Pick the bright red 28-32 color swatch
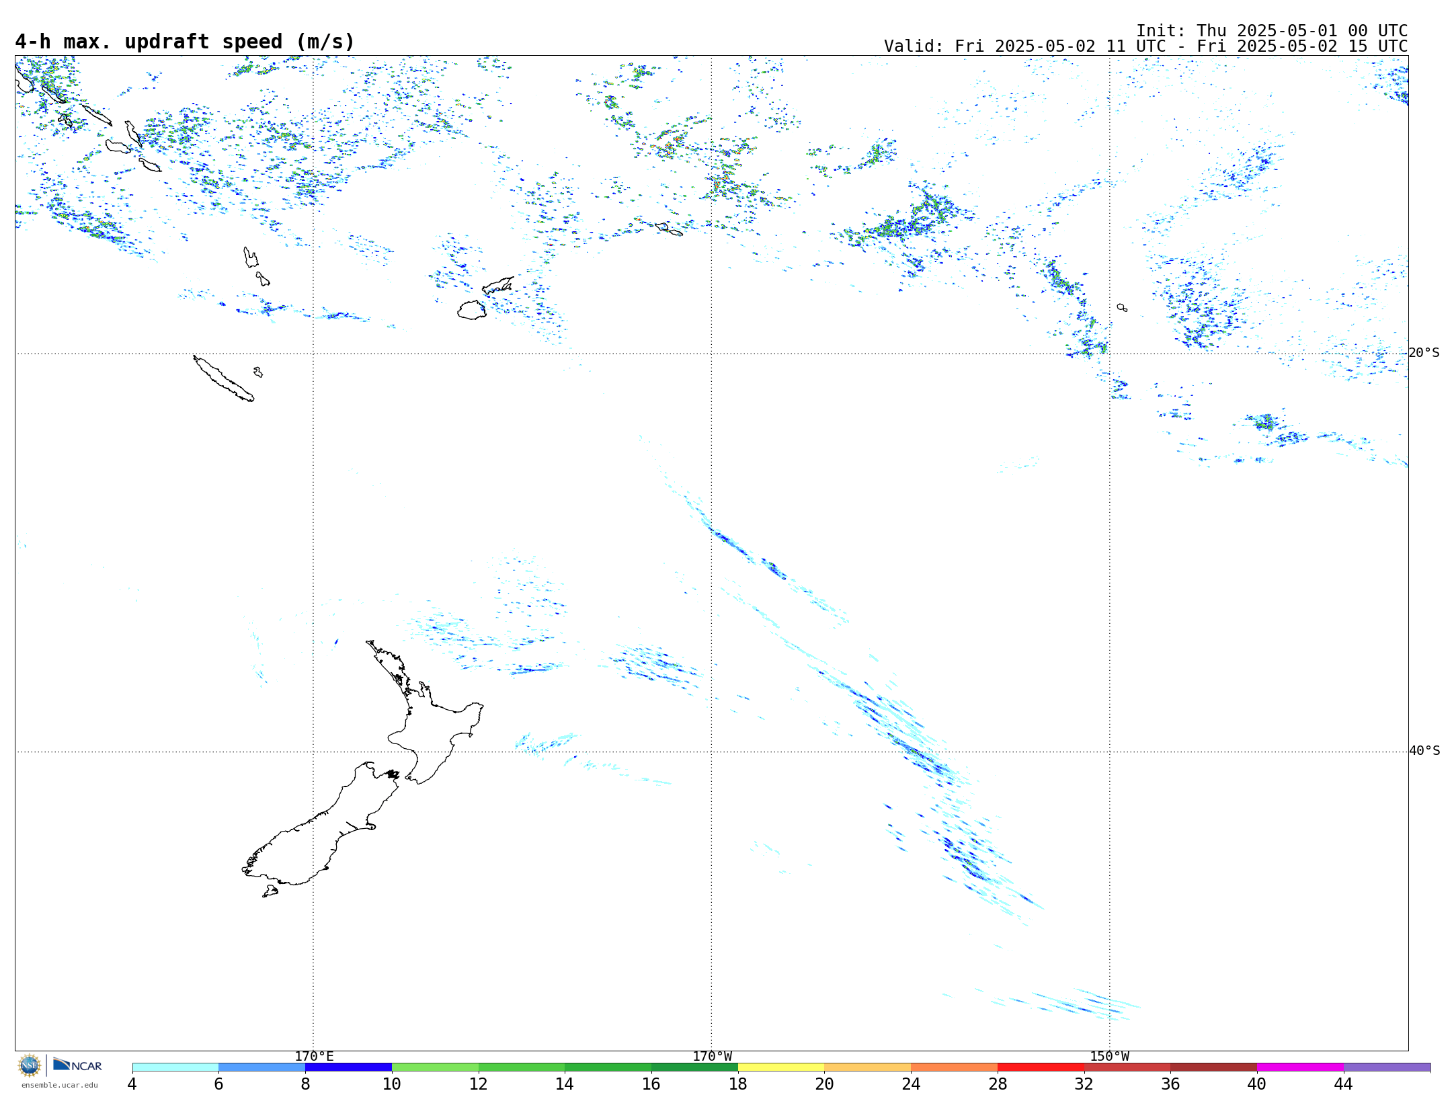This screenshot has height=1093, width=1452. coord(1041,1067)
